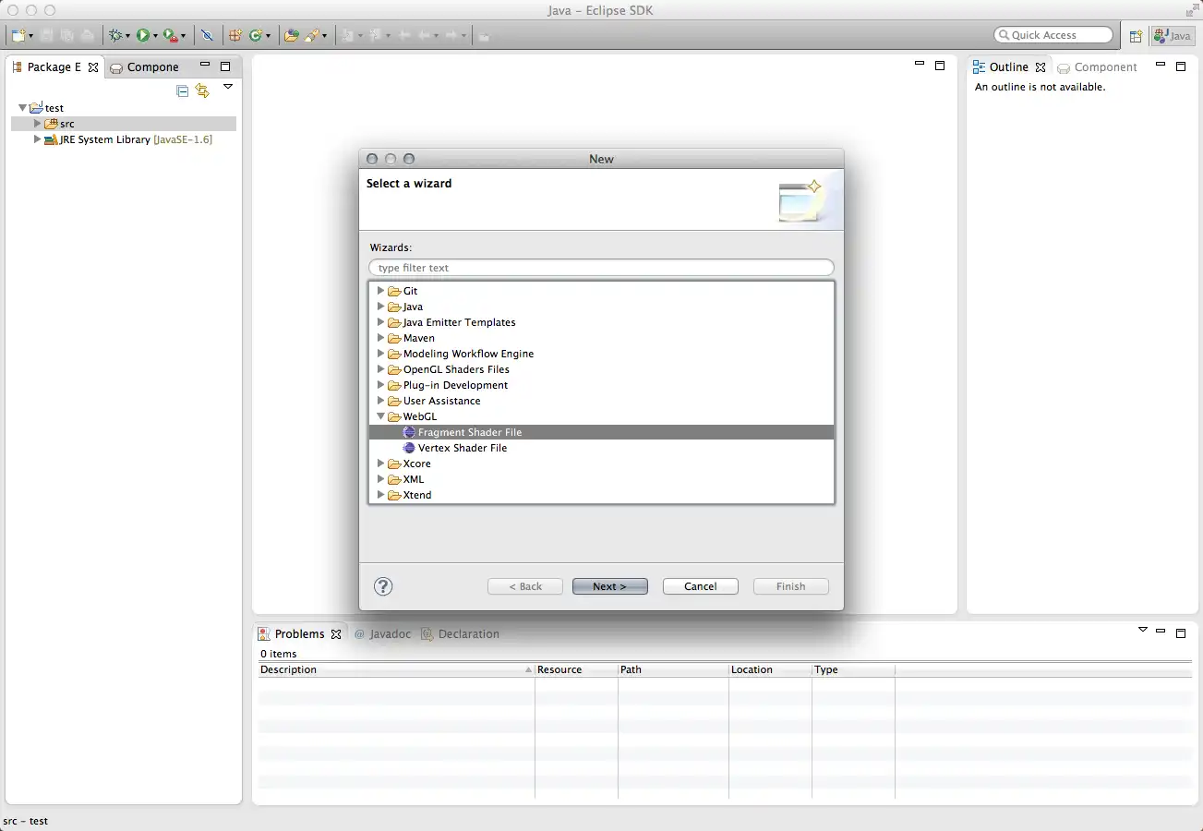Screen dimensions: 1203x831
Task: Switch to the Compone tab in left panel
Action: 145,66
